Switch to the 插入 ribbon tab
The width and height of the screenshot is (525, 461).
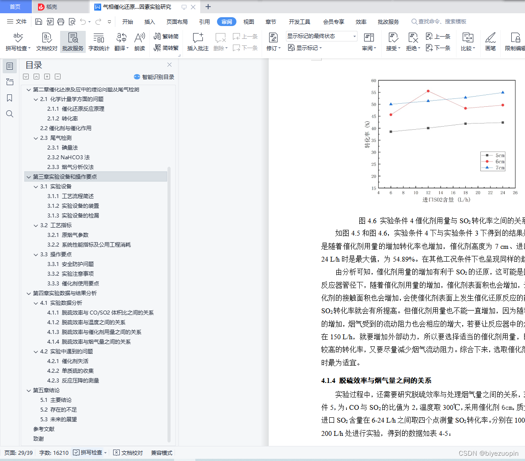[x=150, y=22]
